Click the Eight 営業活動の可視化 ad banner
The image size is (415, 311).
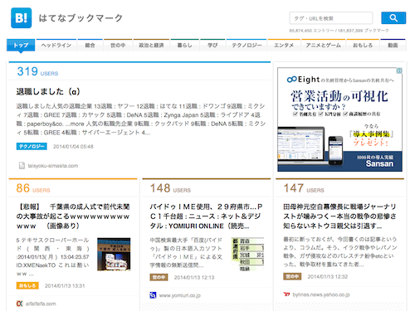click(x=339, y=119)
